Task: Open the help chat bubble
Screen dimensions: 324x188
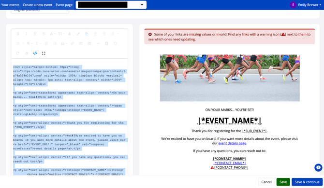Action: click(x=318, y=167)
